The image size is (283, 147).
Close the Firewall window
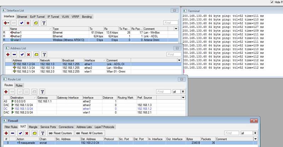[254, 120]
